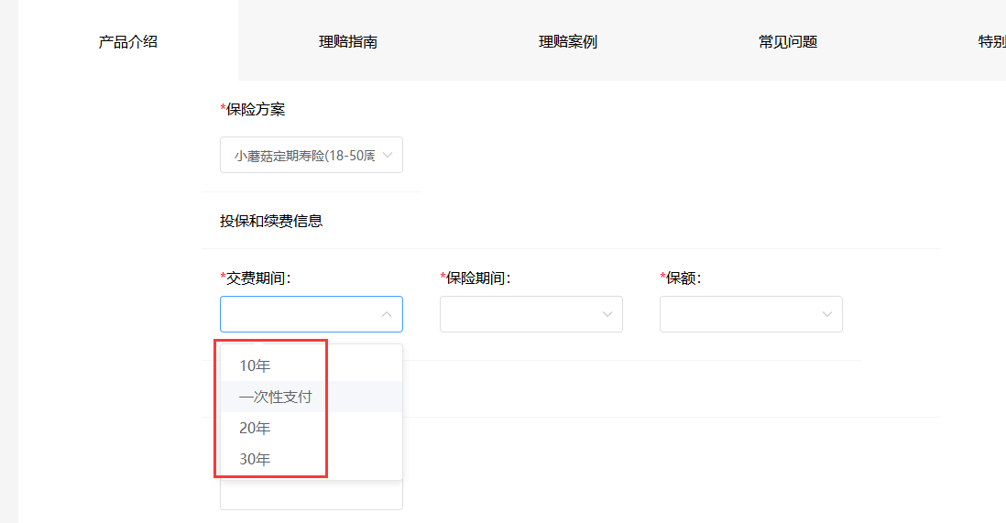Go to the 理赔案例 tab
The image size is (1006, 523).
click(568, 42)
